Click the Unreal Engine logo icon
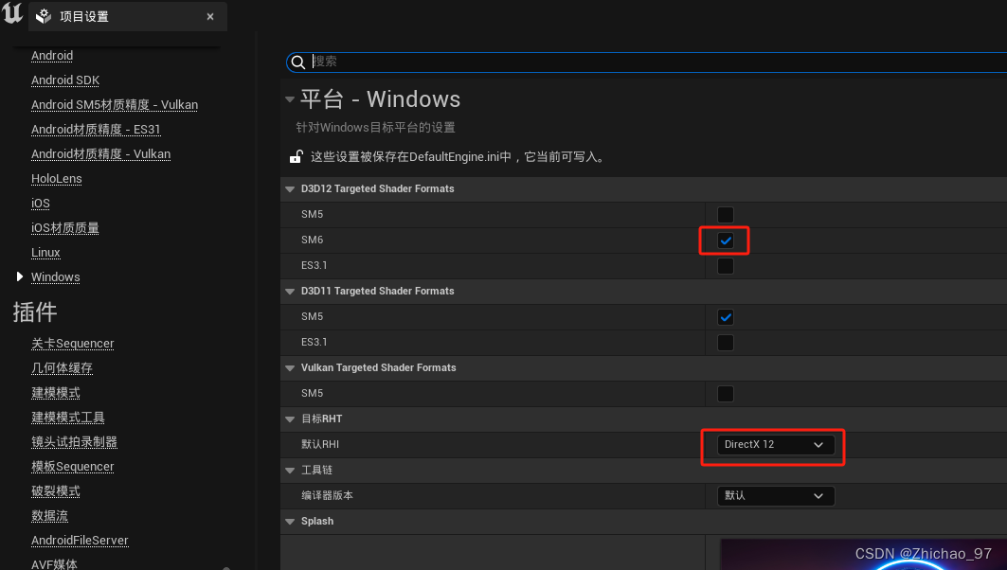This screenshot has width=1007, height=570. tap(12, 13)
